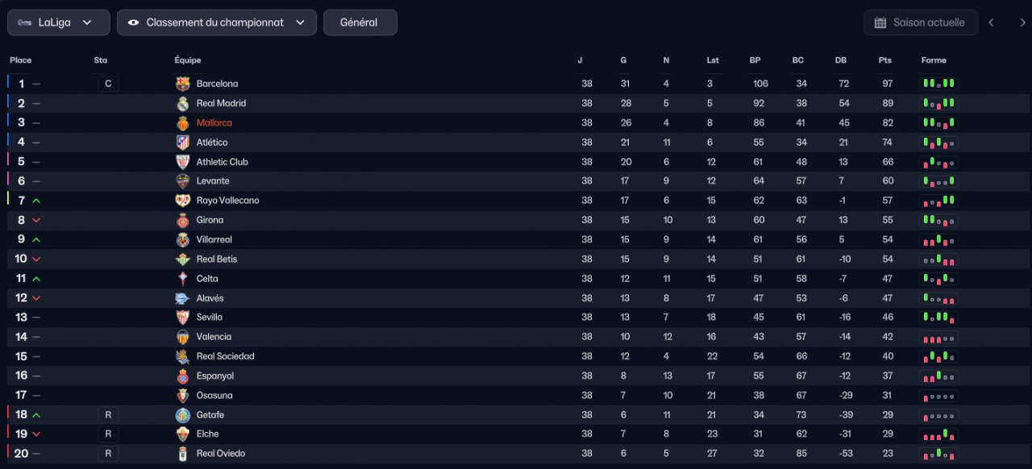The height and width of the screenshot is (469, 1032).
Task: Go to next season with right chevron
Action: pyautogui.click(x=1023, y=23)
